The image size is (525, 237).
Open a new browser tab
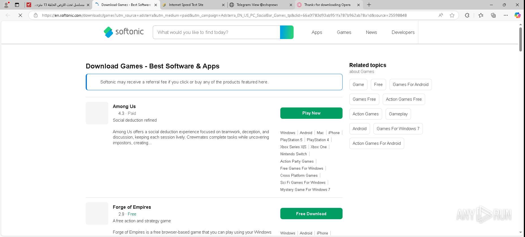tap(369, 5)
